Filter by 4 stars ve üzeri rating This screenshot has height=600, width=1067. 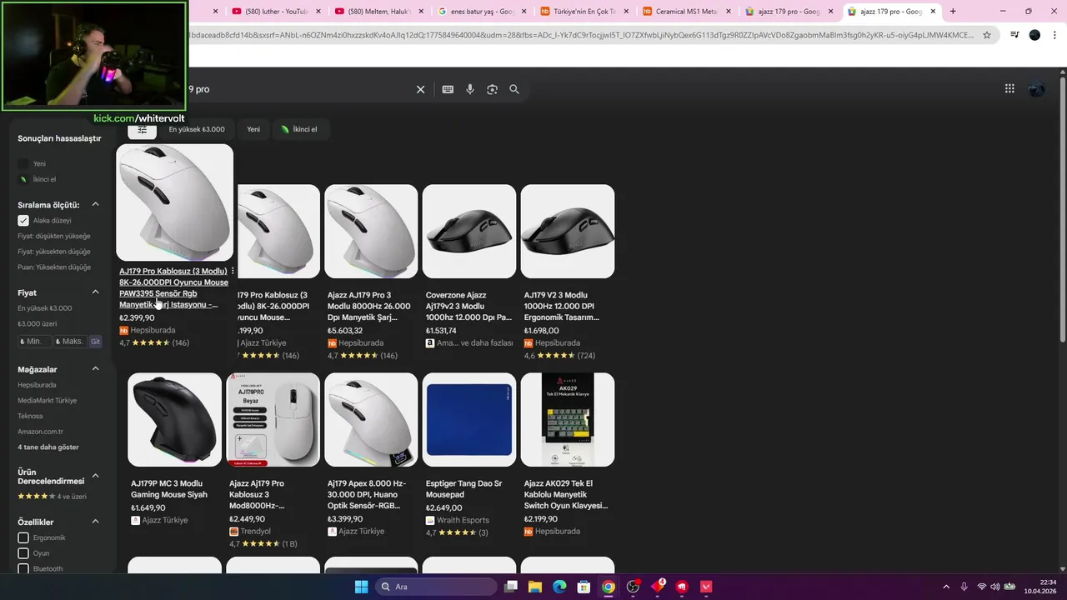[52, 497]
